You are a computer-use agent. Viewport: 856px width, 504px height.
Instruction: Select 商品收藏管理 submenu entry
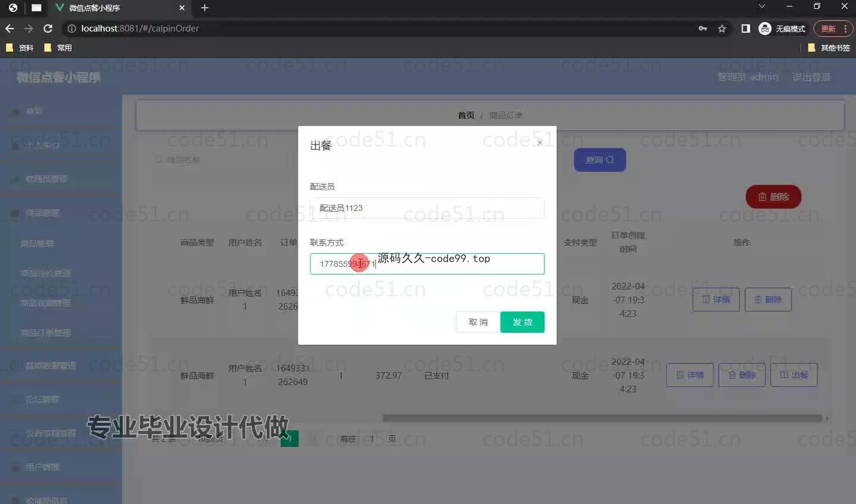click(x=61, y=303)
